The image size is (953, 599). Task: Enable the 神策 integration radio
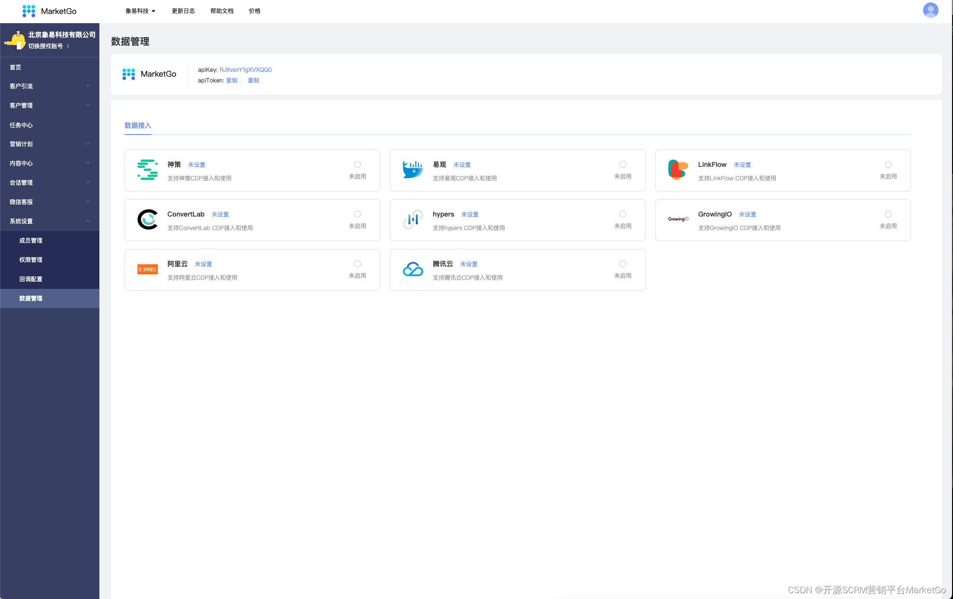(x=358, y=164)
